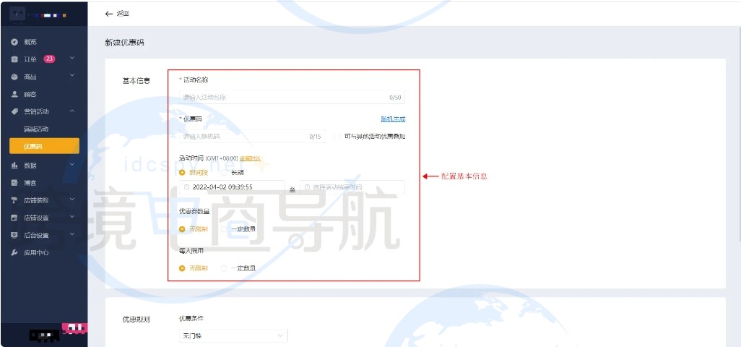Click the 店铺装修 paint roller icon
Viewport: 741px width, 347px height.
tap(14, 200)
